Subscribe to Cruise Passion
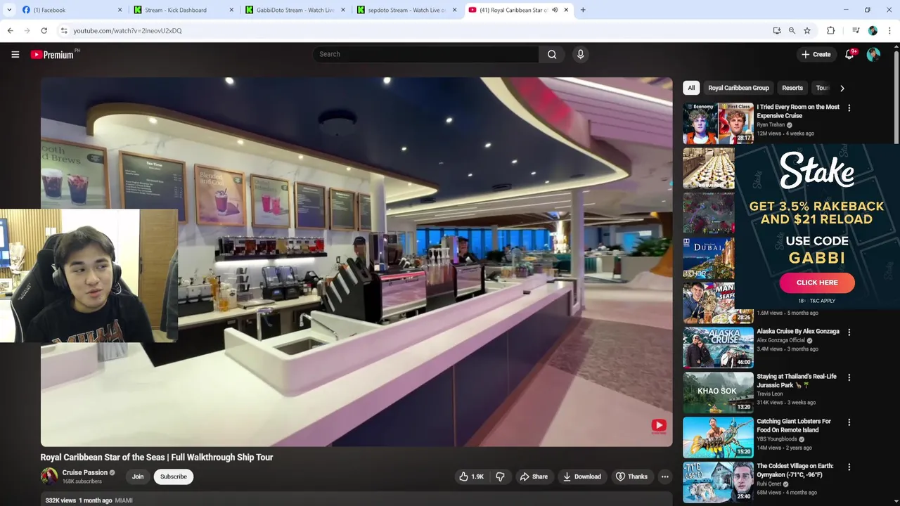Screen dimensions: 900x506 pos(174,476)
